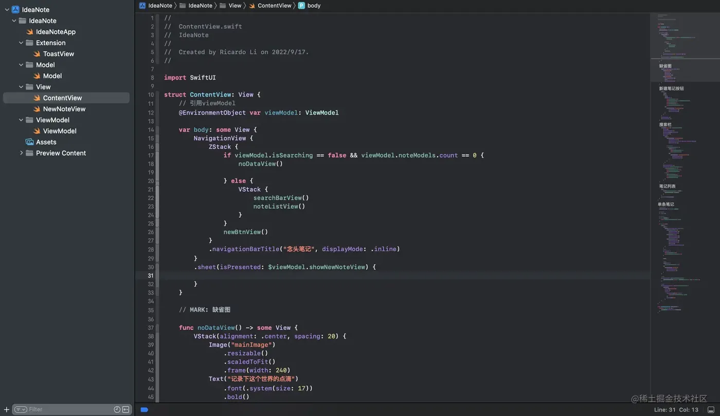720x416 pixels.
Task: Click newBtnView() call
Action: click(245, 232)
